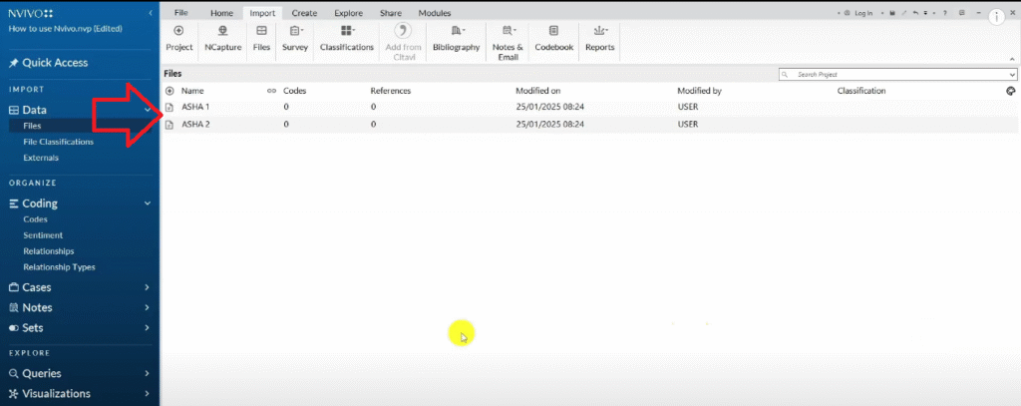Viewport: 1021px width, 406px height.
Task: Collapse the Coding section chevron
Action: pyautogui.click(x=148, y=203)
